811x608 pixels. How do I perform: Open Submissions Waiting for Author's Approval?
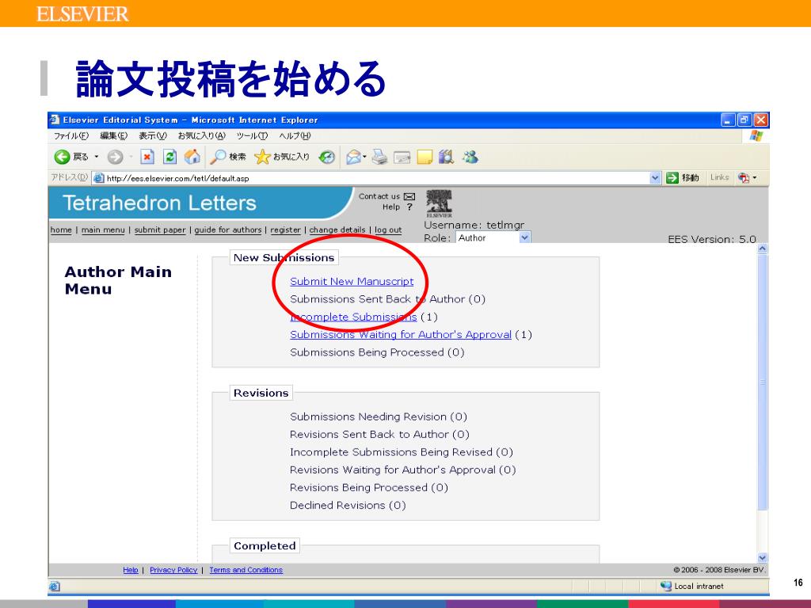[401, 335]
